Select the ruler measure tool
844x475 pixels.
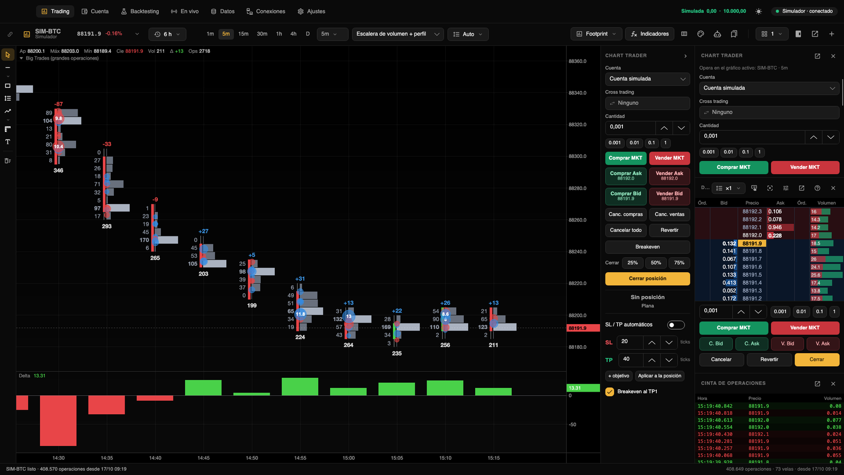point(7,129)
